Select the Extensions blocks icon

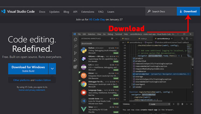[75, 67]
